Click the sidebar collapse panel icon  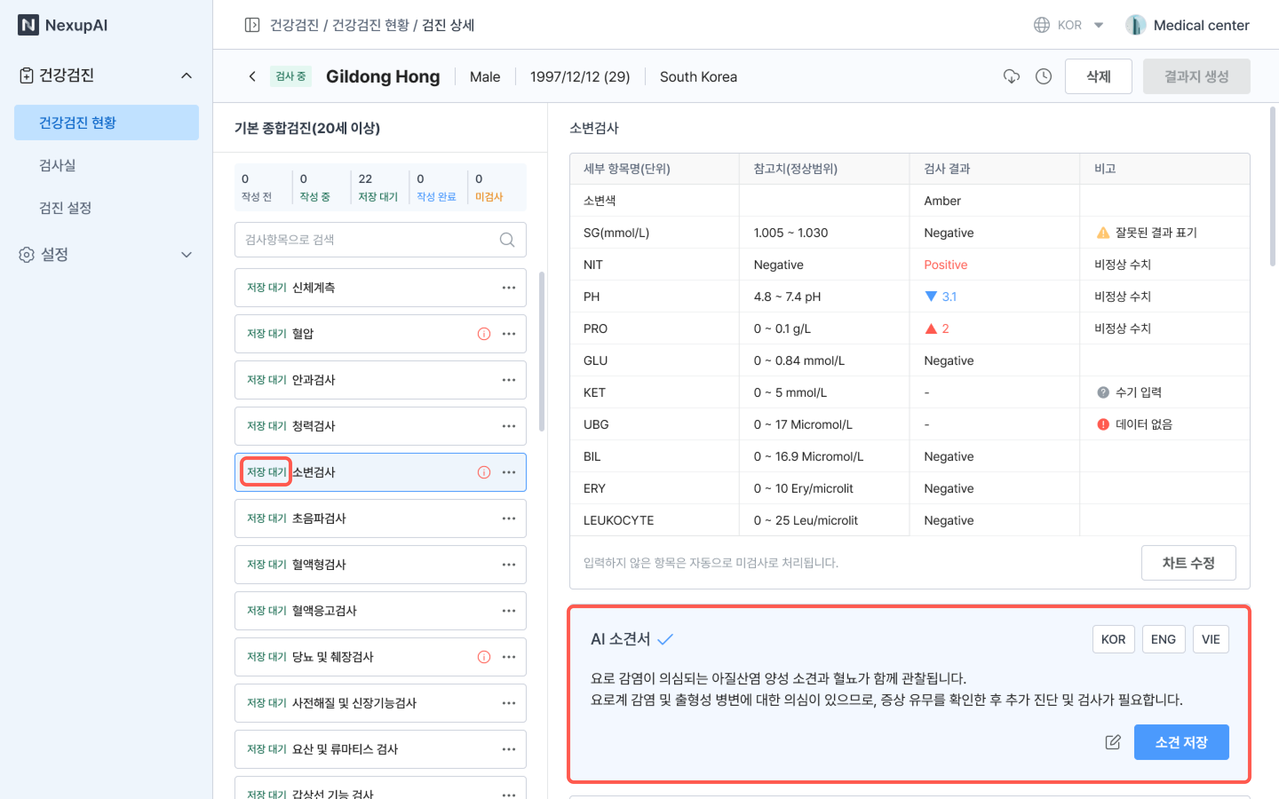click(252, 25)
